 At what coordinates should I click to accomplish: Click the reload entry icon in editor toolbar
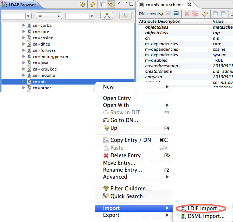(x=205, y=14)
